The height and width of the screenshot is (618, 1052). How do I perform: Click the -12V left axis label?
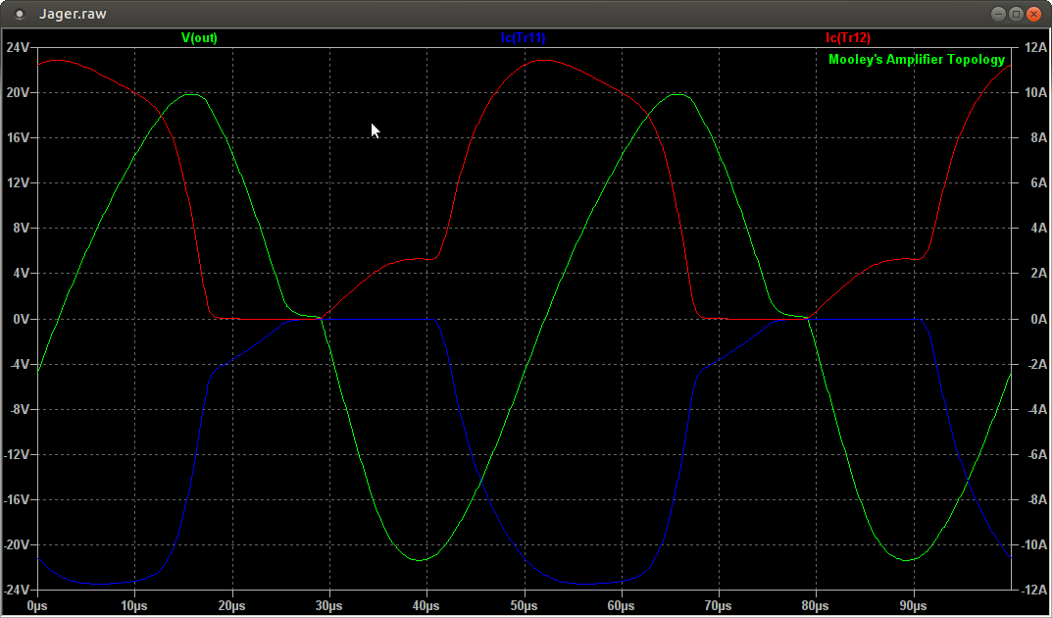(x=17, y=455)
